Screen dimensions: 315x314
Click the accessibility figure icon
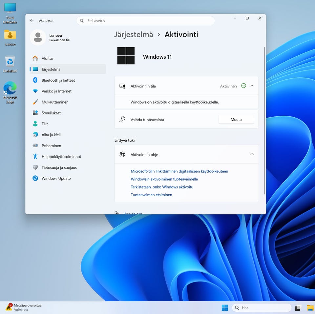point(35,156)
